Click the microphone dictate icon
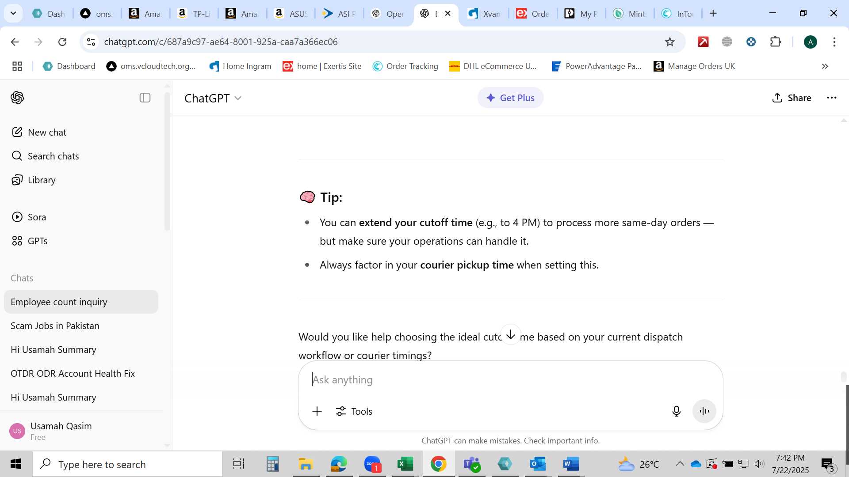 click(676, 411)
